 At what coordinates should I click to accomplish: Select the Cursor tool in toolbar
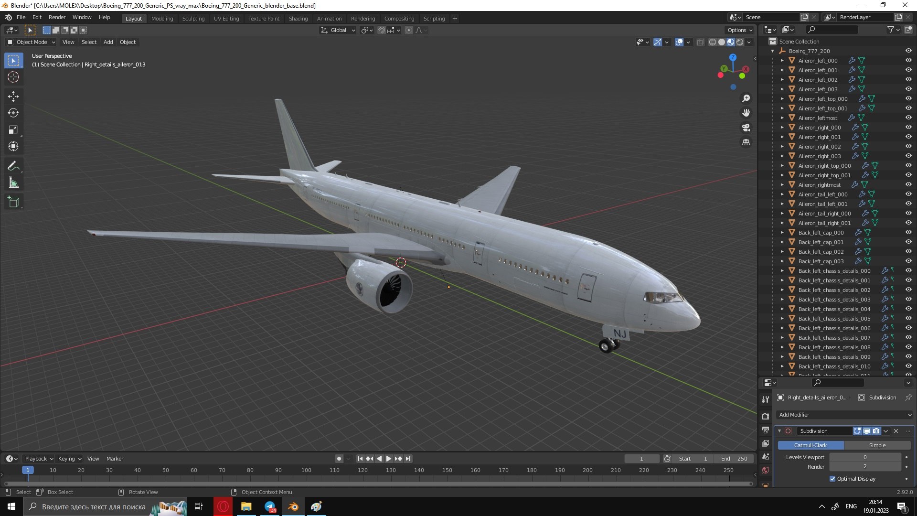coord(13,77)
